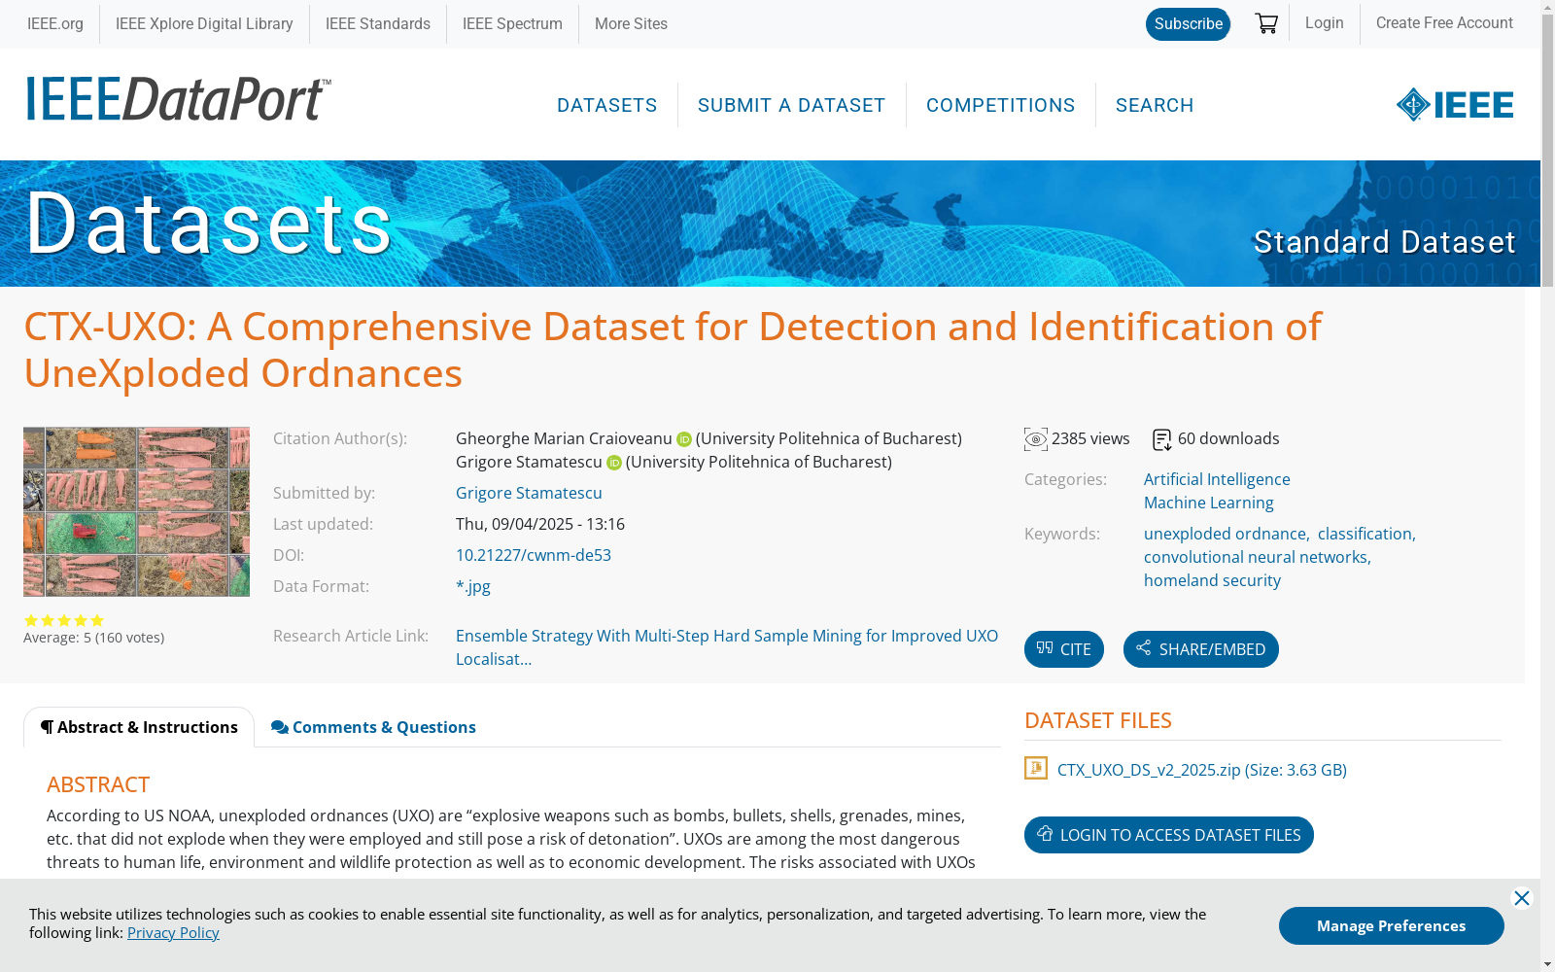
Task: Click the DATASET FILES heading
Action: [1098, 720]
